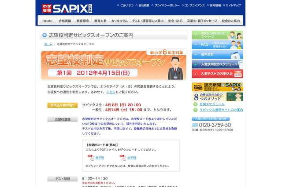Open the 男子用 PDF file icon

click(91, 158)
